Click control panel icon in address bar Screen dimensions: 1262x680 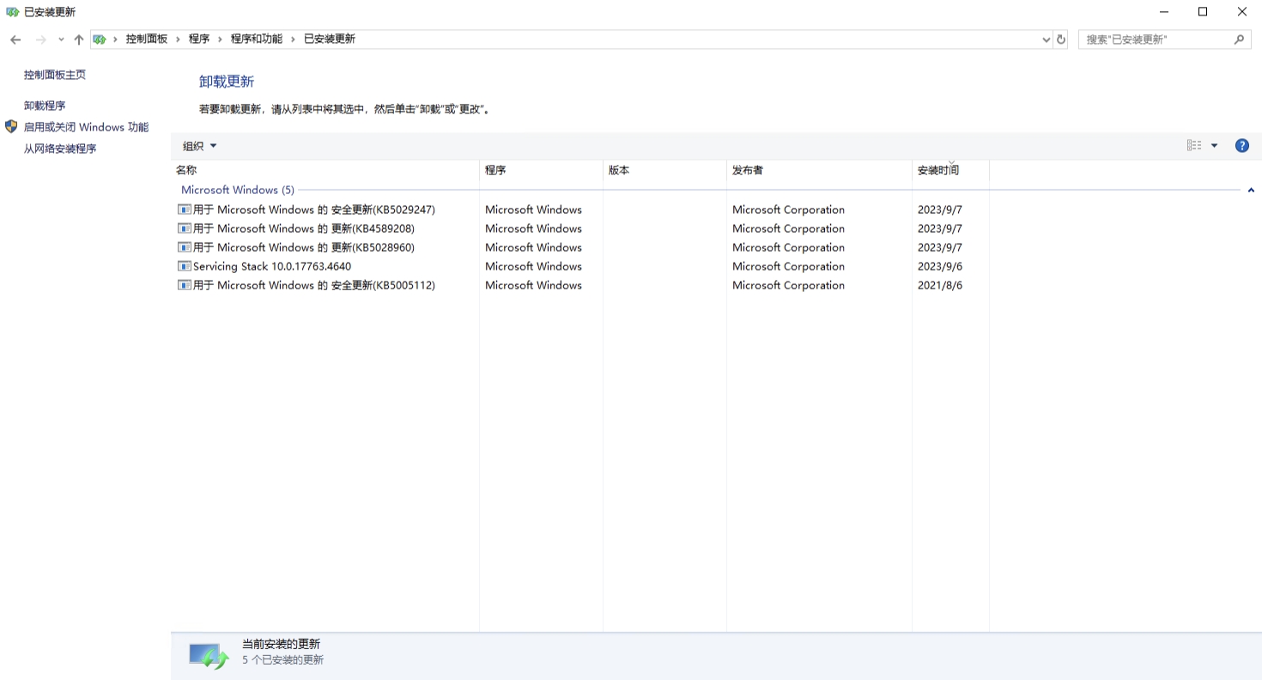pos(100,39)
